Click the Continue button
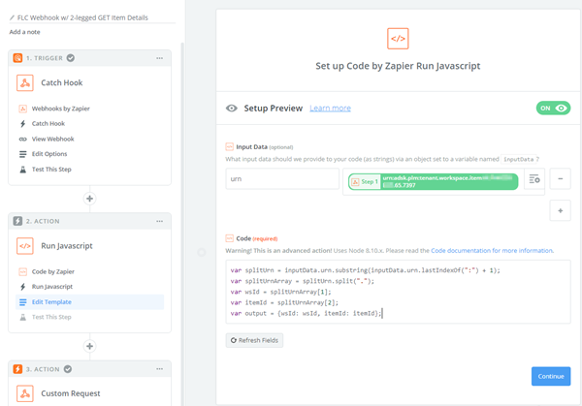Image resolution: width=582 pixels, height=406 pixels. coord(550,376)
